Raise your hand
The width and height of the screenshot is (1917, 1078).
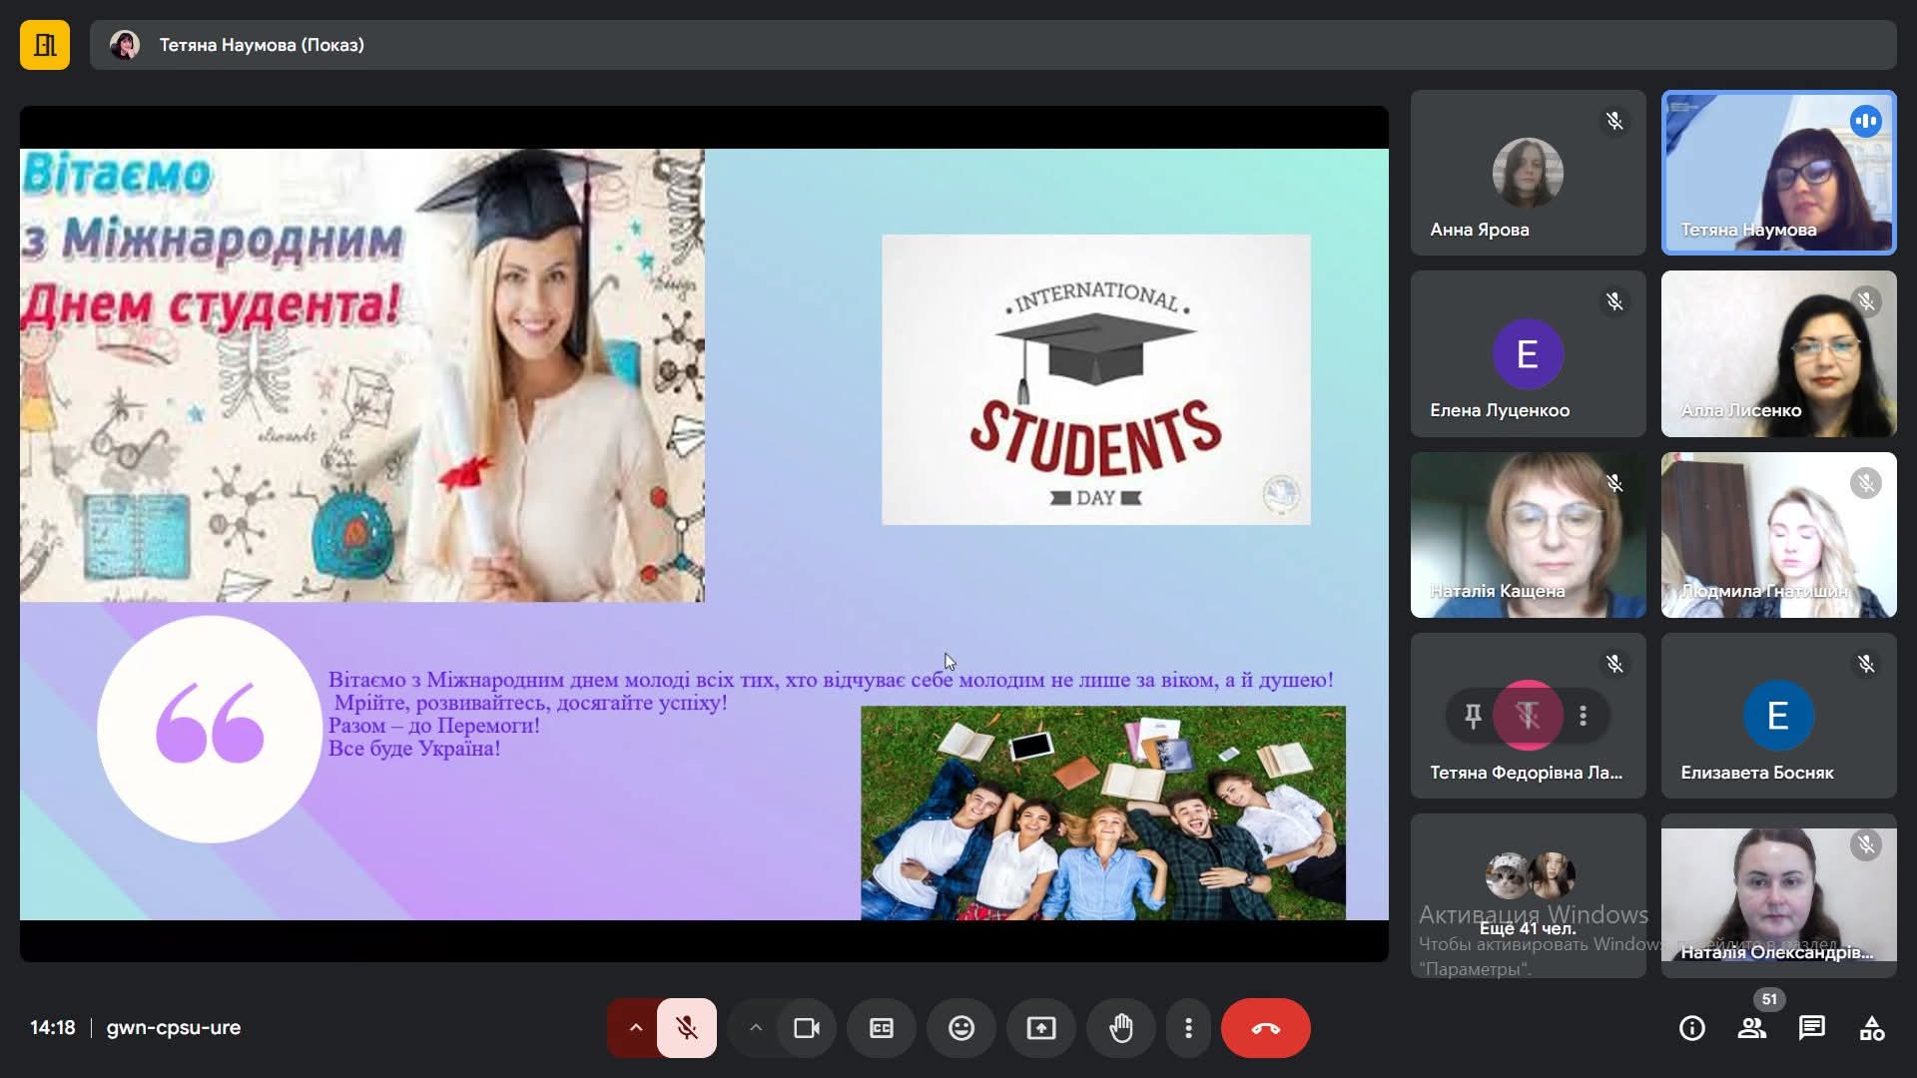[1120, 1027]
